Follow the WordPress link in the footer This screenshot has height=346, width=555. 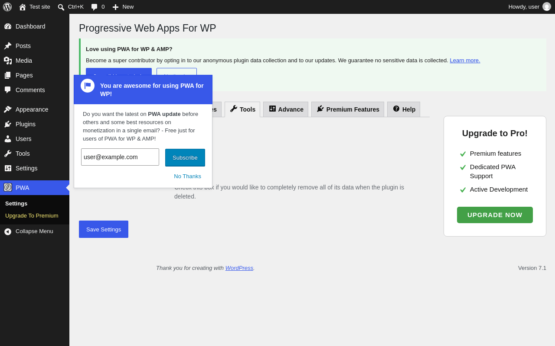click(x=239, y=268)
